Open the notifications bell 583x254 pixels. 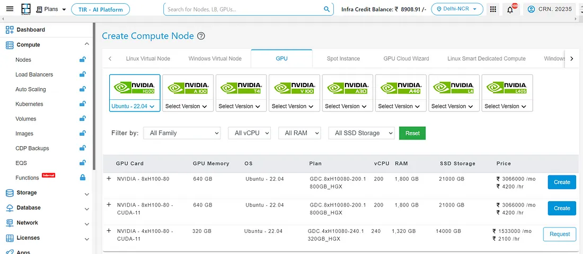point(510,10)
